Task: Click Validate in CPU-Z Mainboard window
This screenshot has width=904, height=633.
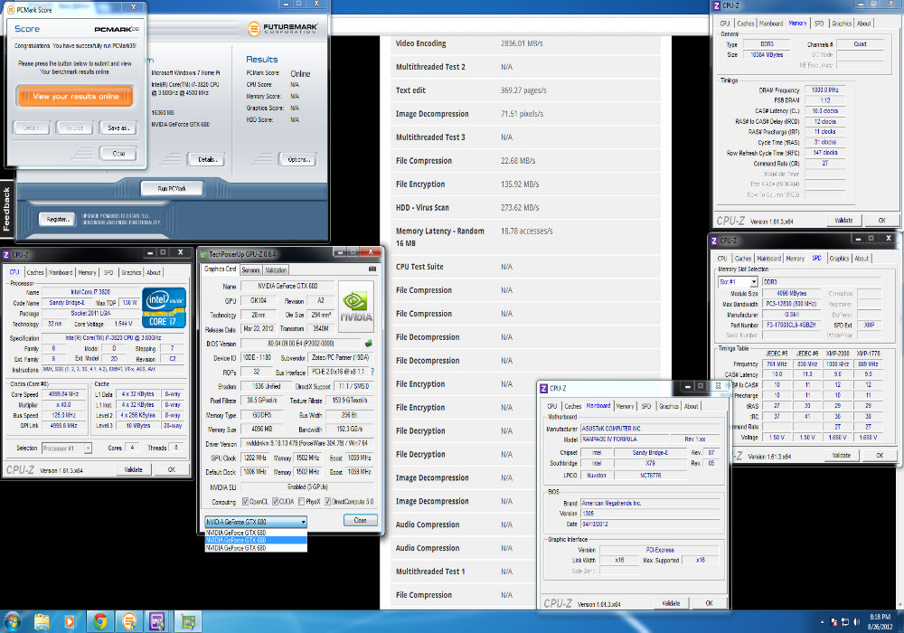Action: (x=671, y=603)
